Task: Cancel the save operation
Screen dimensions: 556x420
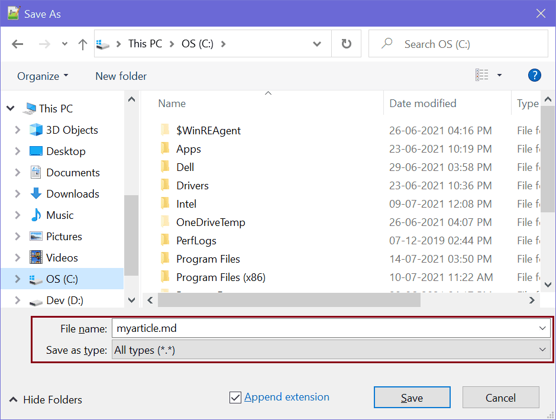Action: coord(500,397)
